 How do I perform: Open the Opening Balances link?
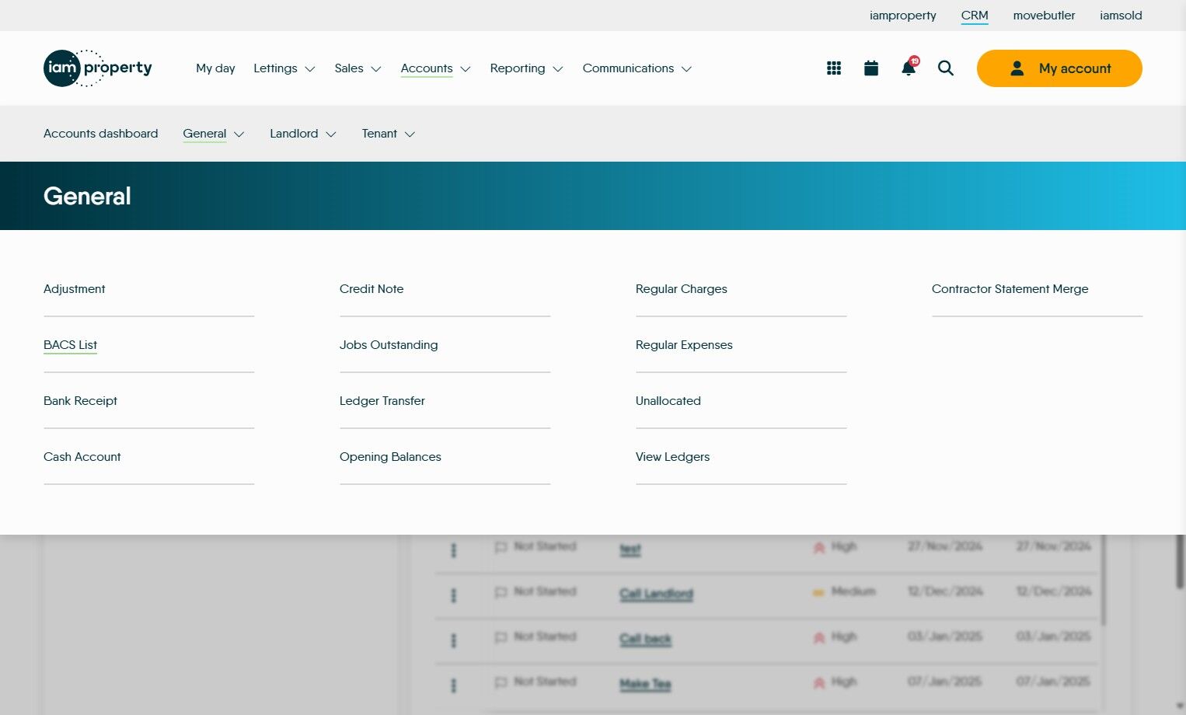[x=390, y=457]
